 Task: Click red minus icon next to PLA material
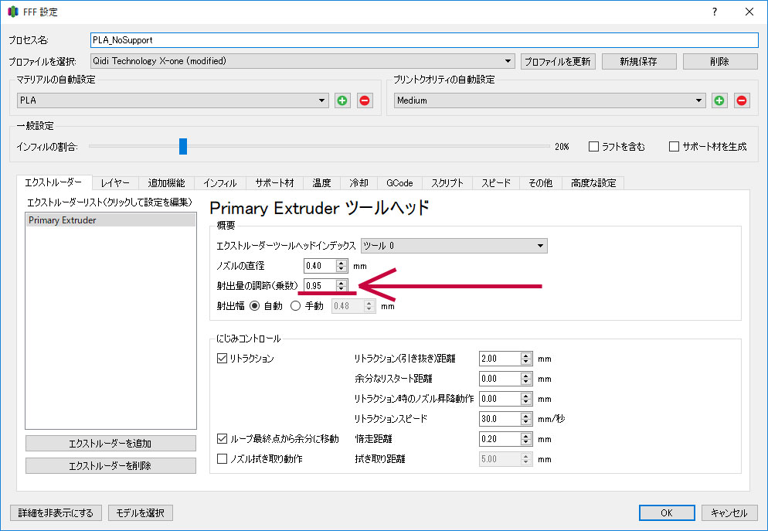tap(364, 100)
